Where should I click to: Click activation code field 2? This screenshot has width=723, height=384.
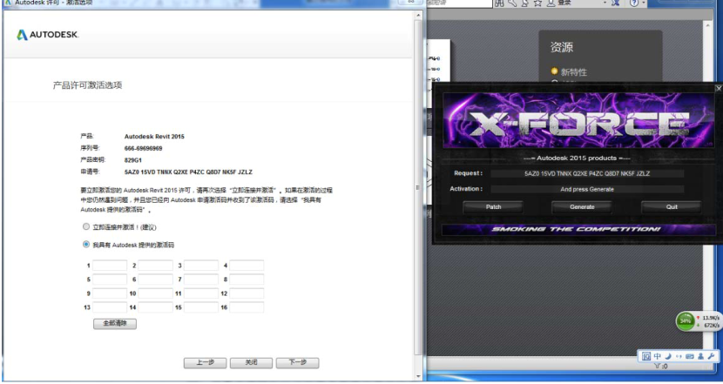(x=155, y=266)
